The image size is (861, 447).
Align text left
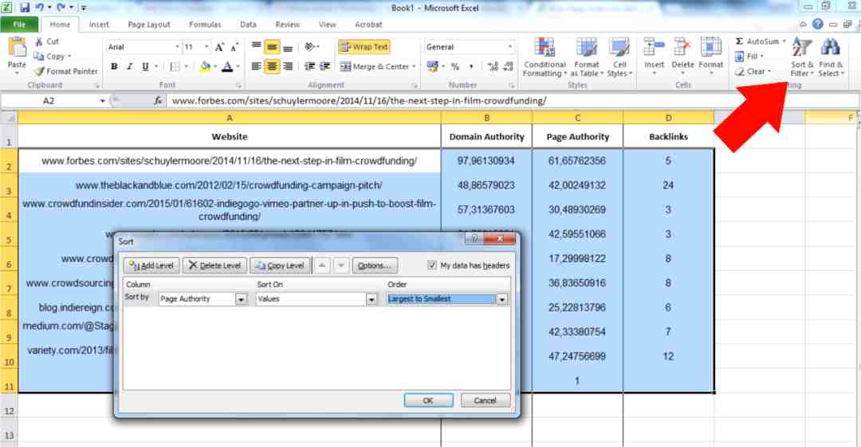coord(257,66)
